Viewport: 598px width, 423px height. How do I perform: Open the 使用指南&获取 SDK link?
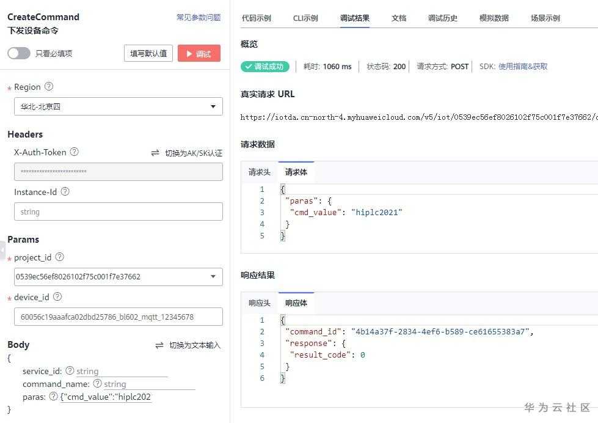pyautogui.click(x=523, y=67)
